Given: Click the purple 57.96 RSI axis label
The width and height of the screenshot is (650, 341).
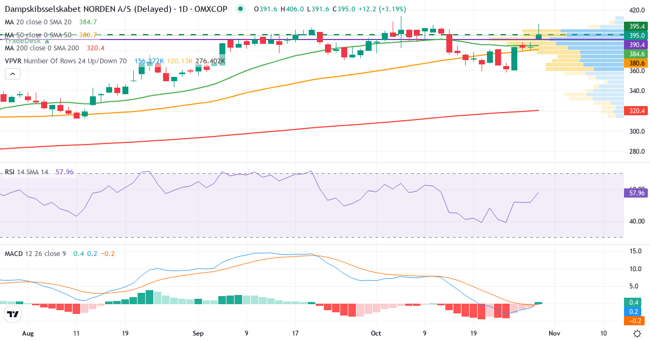Looking at the screenshot, I should tap(636, 192).
